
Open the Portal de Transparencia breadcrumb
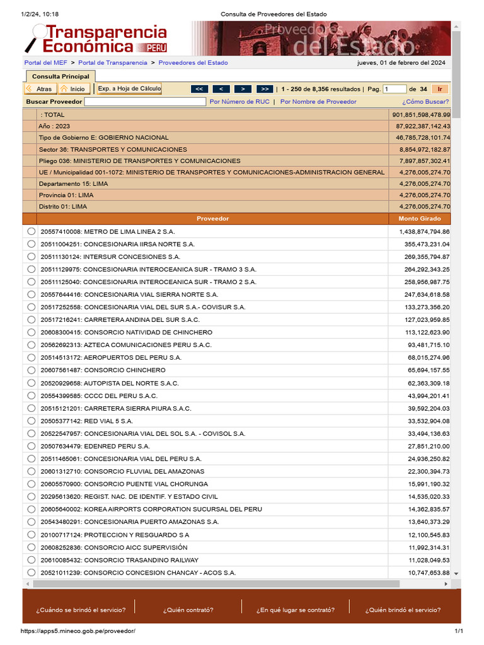(112, 62)
